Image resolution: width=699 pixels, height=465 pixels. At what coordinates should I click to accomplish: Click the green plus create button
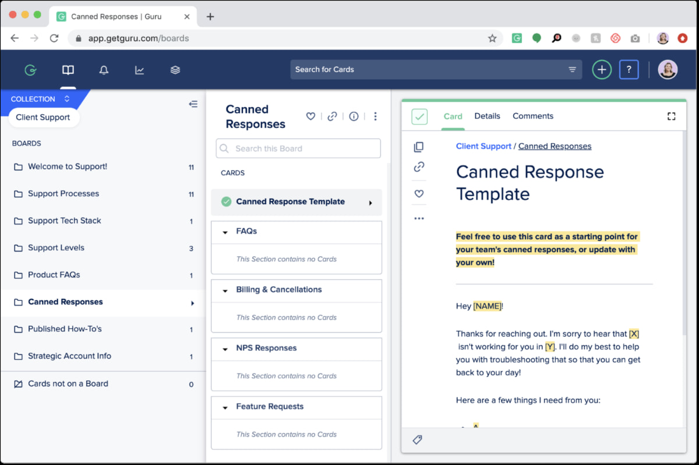(602, 70)
